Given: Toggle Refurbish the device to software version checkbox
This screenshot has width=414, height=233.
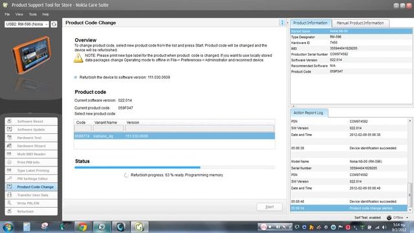Looking at the screenshot, I should [76, 78].
